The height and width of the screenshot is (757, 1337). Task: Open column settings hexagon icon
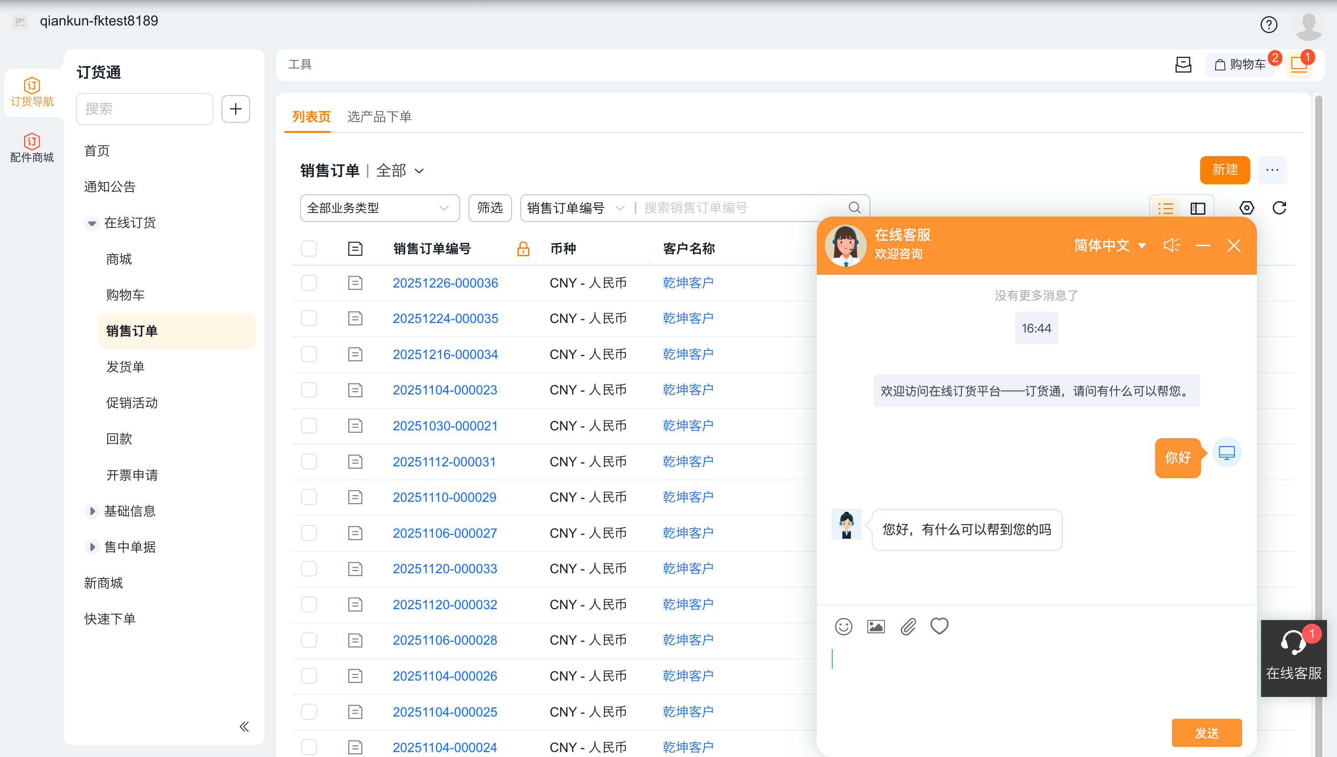coord(1247,208)
